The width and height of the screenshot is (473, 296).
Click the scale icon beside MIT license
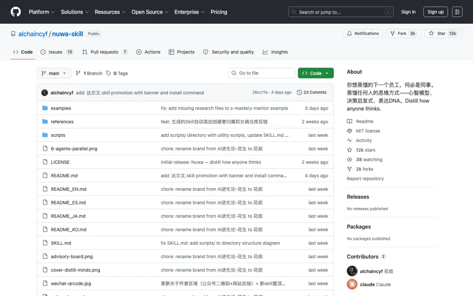click(349, 131)
